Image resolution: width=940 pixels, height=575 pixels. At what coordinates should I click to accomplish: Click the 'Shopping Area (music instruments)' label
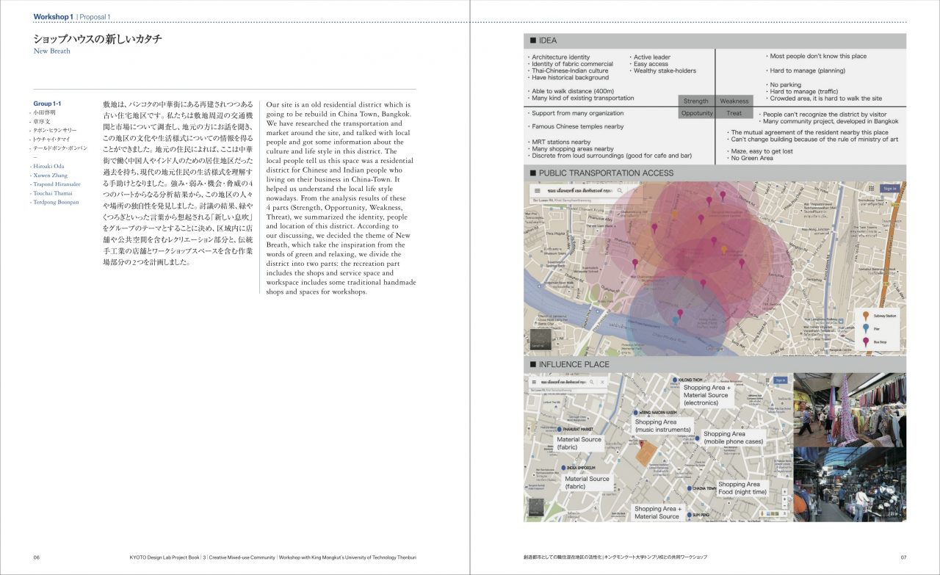[x=662, y=426]
